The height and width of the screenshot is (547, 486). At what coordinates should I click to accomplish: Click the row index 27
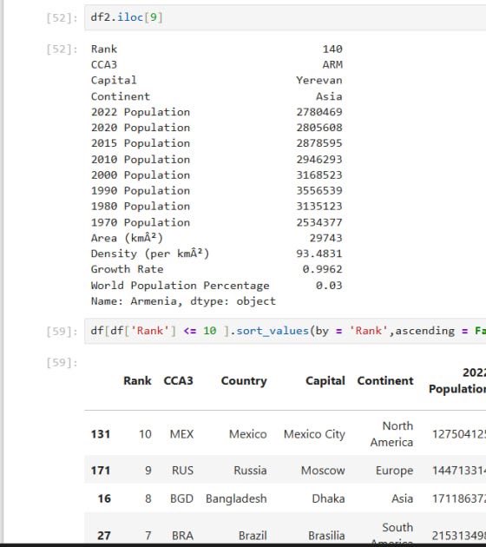click(104, 536)
